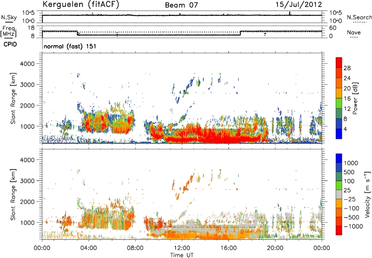Click the '4000' tick on Power panel
Image resolution: width=372 pixels, height=258 pixels.
pos(27,64)
